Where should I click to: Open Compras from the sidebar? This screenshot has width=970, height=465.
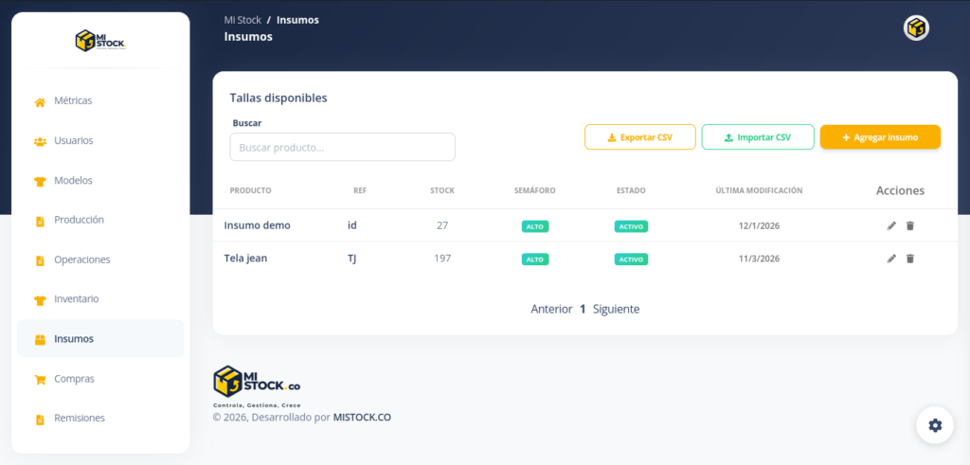(x=74, y=379)
